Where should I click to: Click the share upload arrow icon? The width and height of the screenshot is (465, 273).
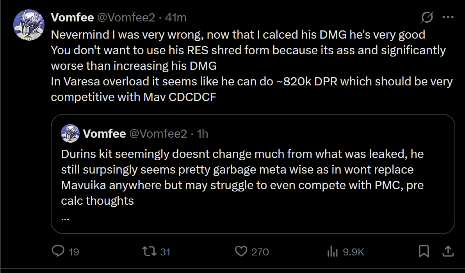(448, 251)
